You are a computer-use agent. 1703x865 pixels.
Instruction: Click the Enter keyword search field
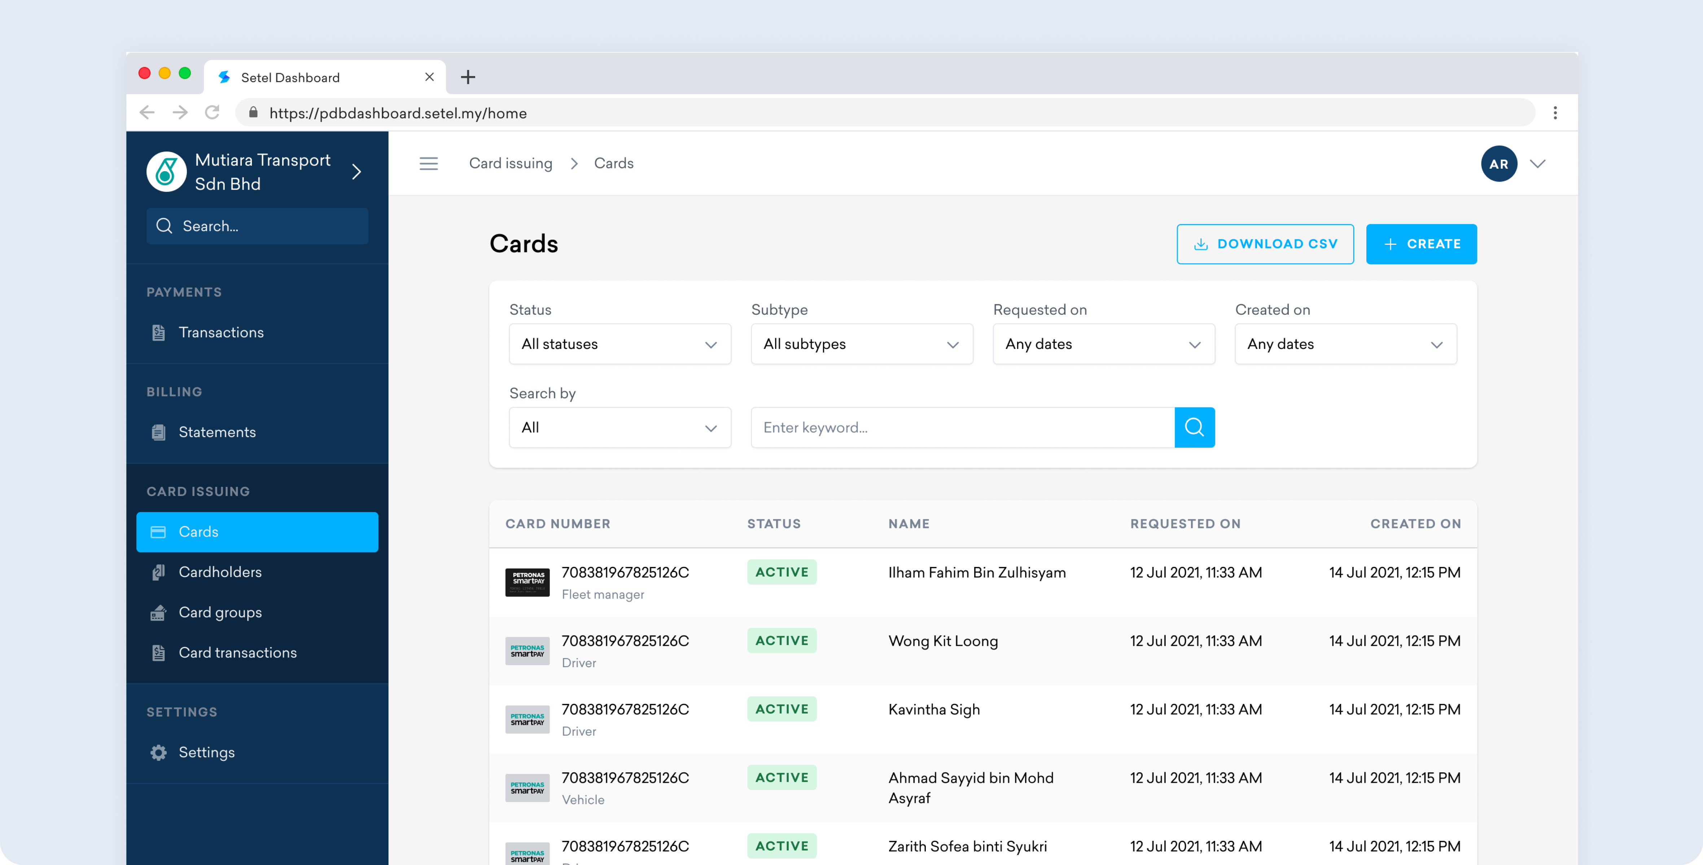[962, 428]
